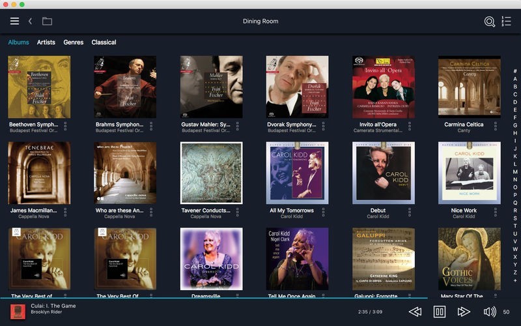Select the Classical tab
Image resolution: width=521 pixels, height=326 pixels.
point(104,42)
